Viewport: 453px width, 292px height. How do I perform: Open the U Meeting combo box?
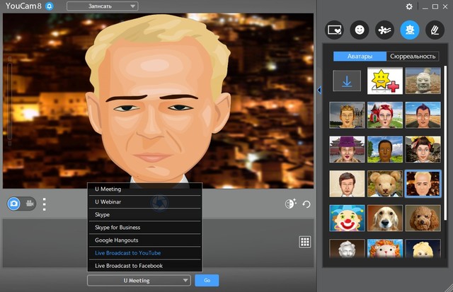point(139,280)
